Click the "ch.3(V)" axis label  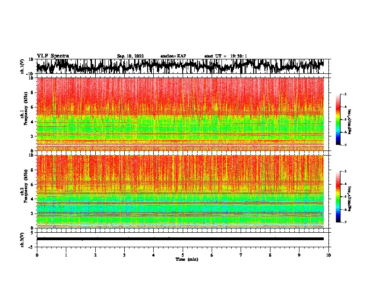(22, 240)
